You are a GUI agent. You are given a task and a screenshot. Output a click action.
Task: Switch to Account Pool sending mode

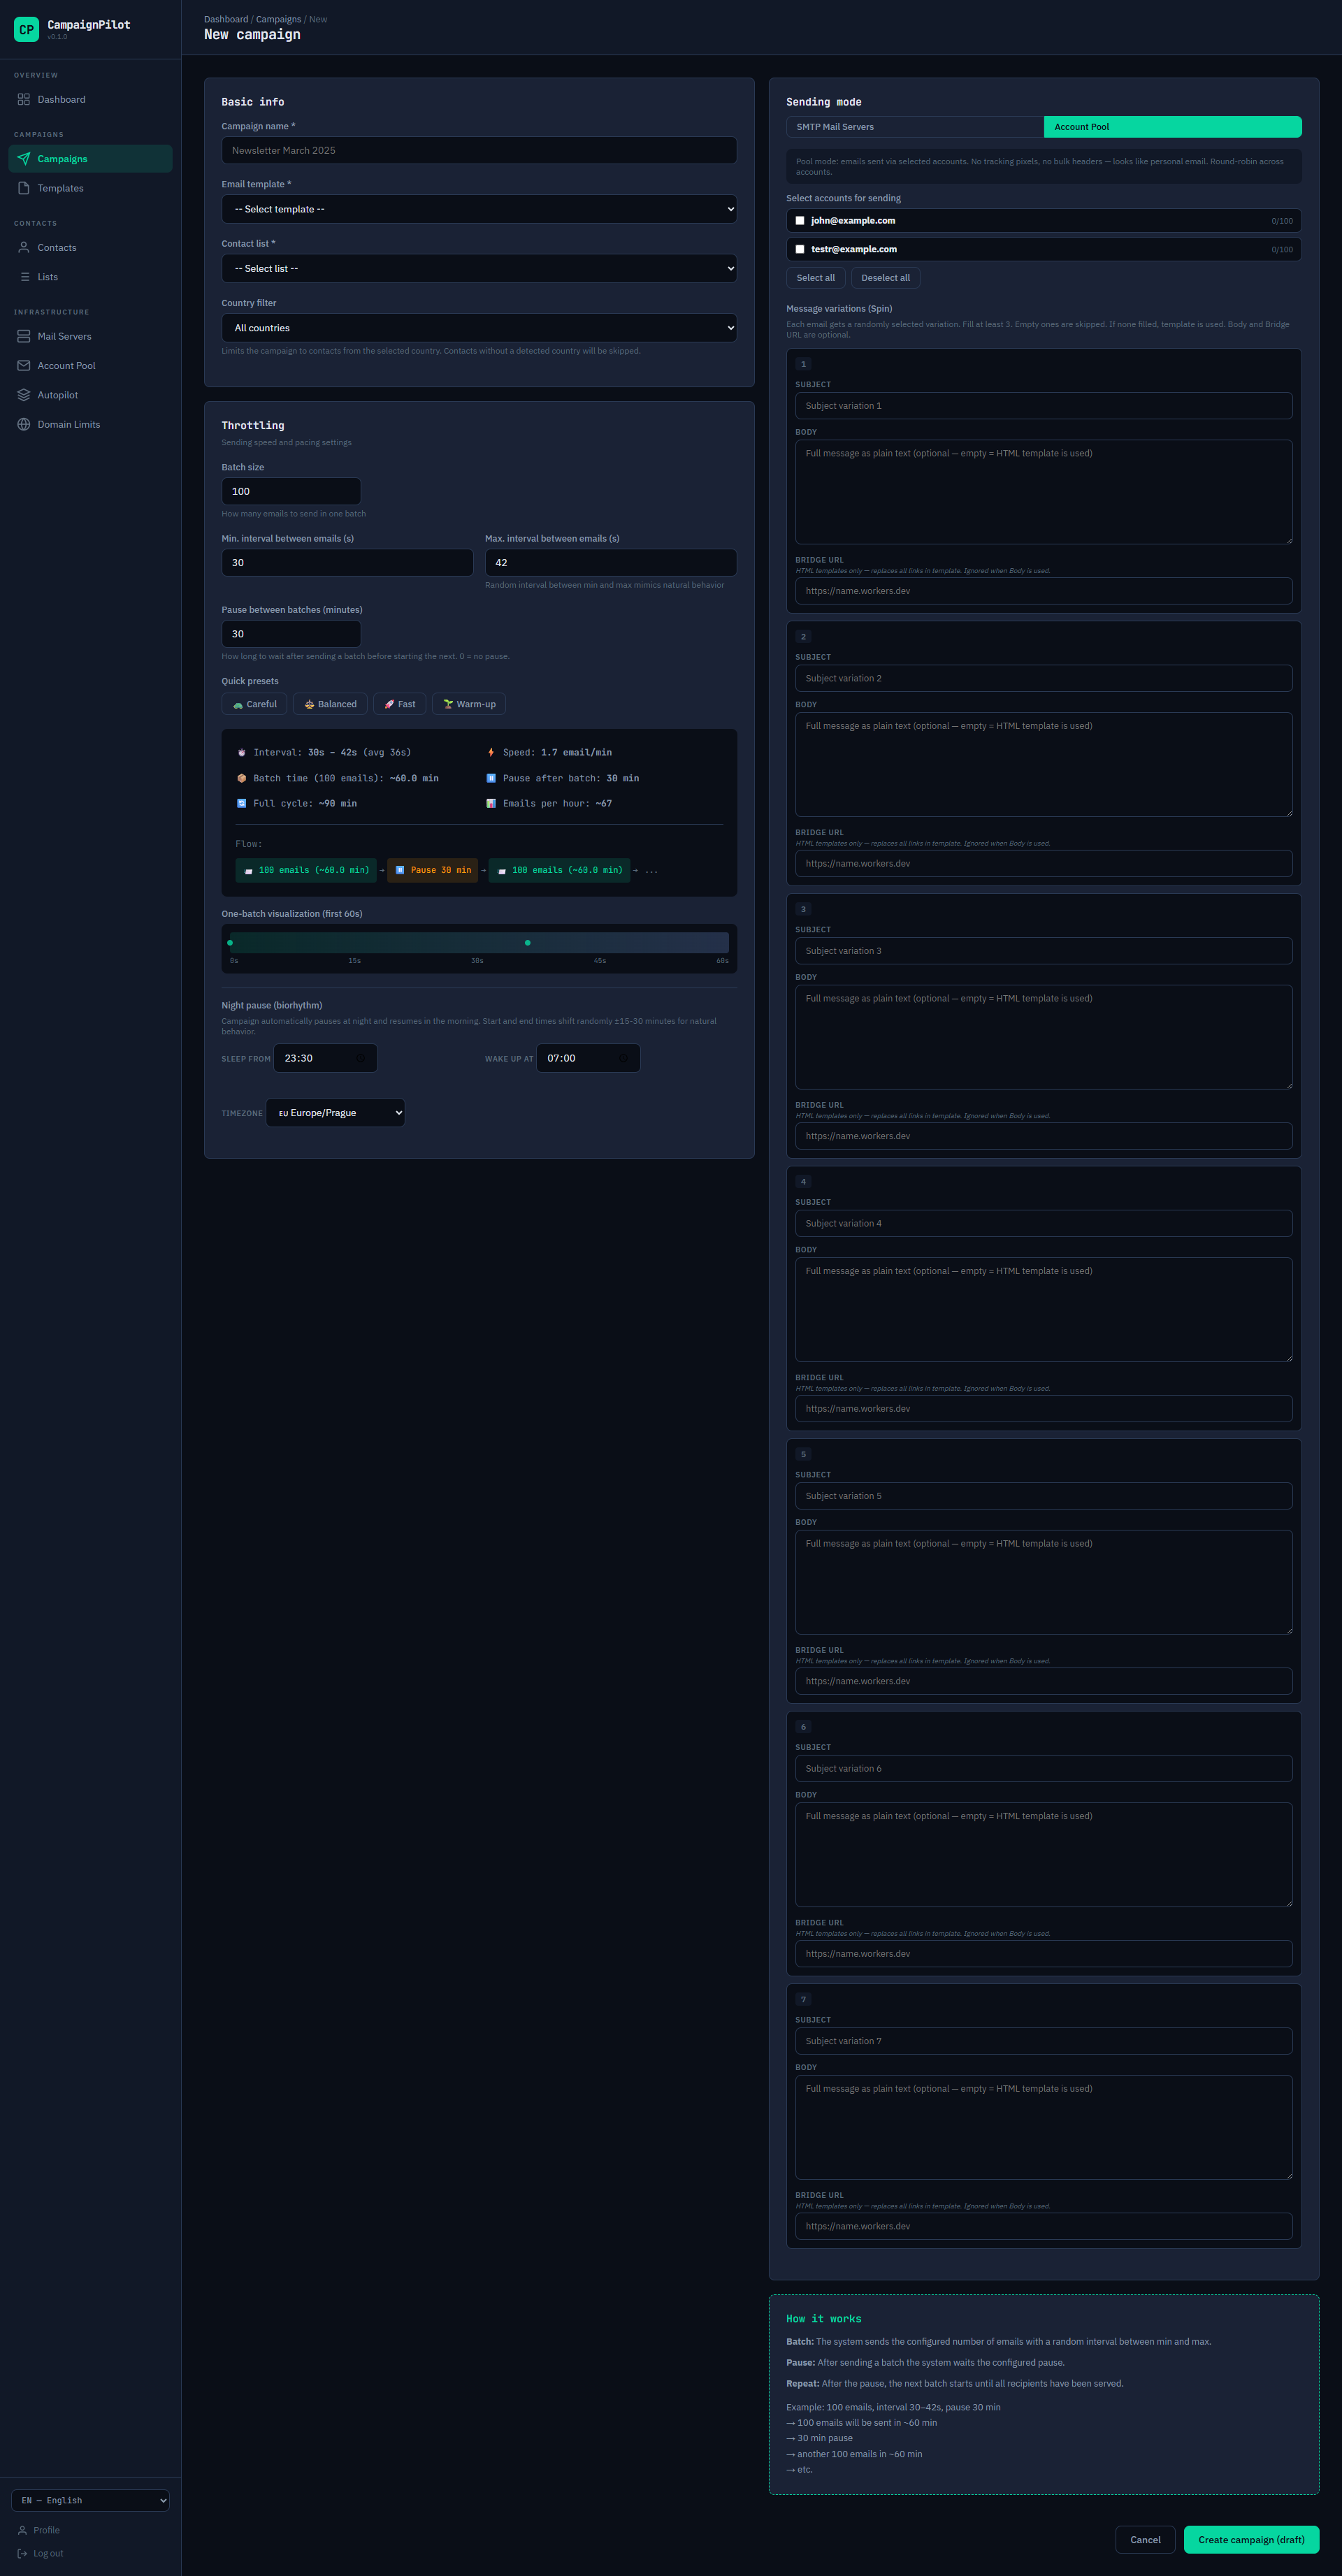pyautogui.click(x=1173, y=127)
